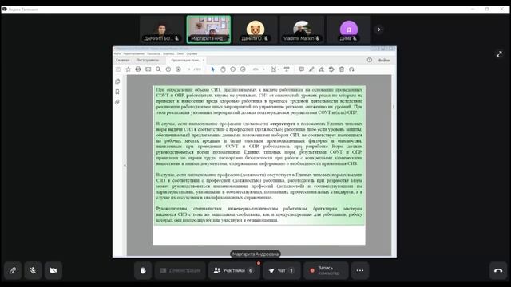Toggle the muted microphone button
Image resolution: width=511 pixels, height=287 pixels.
pos(33,270)
